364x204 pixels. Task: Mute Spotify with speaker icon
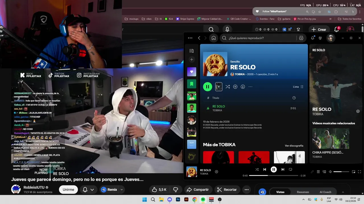(330, 172)
